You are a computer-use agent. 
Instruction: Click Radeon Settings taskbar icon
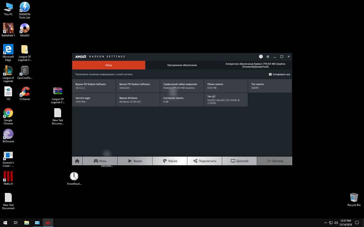pyautogui.click(x=48, y=223)
